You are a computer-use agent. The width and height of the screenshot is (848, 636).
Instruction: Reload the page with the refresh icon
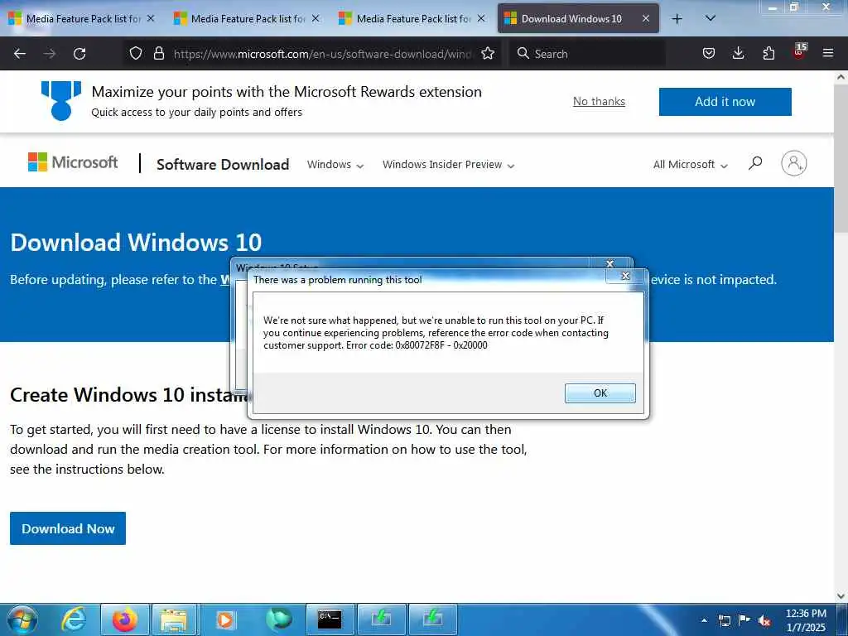pyautogui.click(x=79, y=54)
